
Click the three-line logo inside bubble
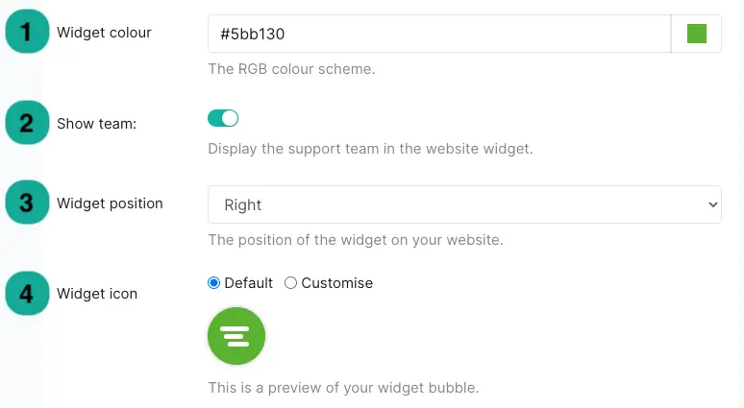[x=236, y=336]
